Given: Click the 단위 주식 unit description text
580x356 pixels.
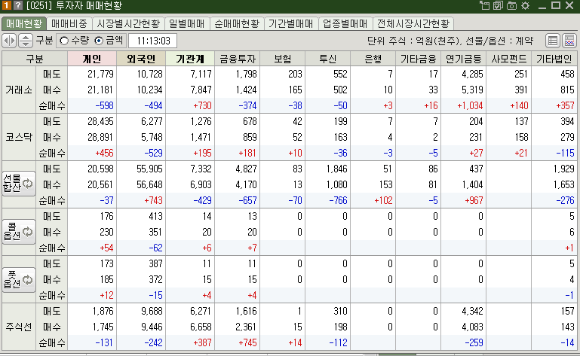Looking at the screenshot, I should pyautogui.click(x=450, y=41).
